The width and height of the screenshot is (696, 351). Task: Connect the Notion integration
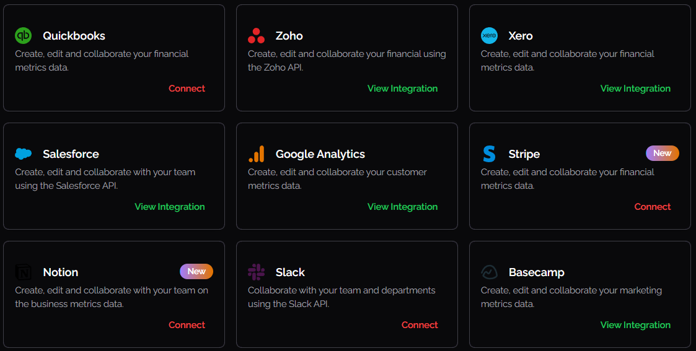pyautogui.click(x=187, y=325)
